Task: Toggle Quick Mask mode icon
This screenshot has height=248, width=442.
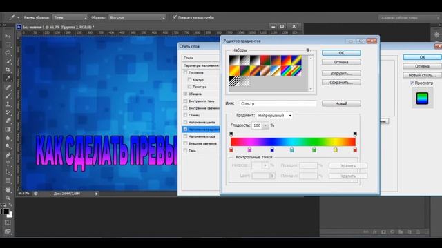Action: pos(8,223)
